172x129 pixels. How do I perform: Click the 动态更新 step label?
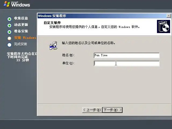tap(21, 25)
